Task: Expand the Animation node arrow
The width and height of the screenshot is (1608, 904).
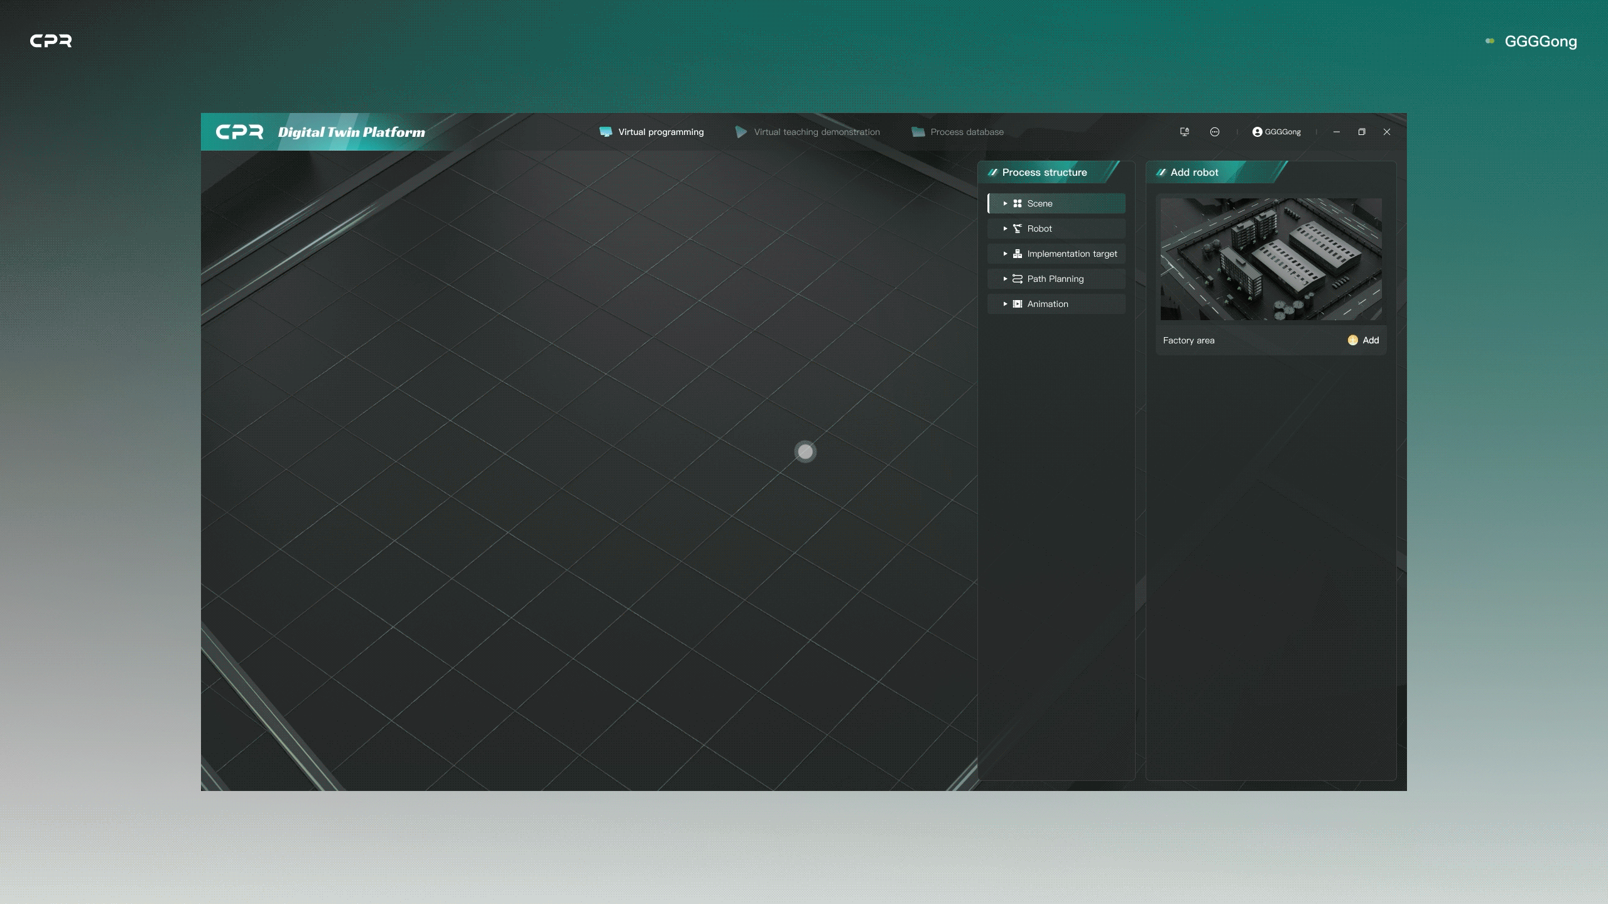Action: pos(1005,304)
